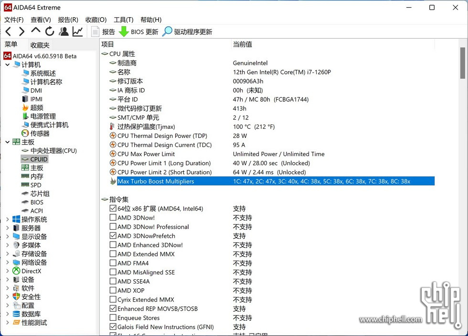Click the refresh toolbar icon
The image size is (468, 336).
(x=50, y=31)
